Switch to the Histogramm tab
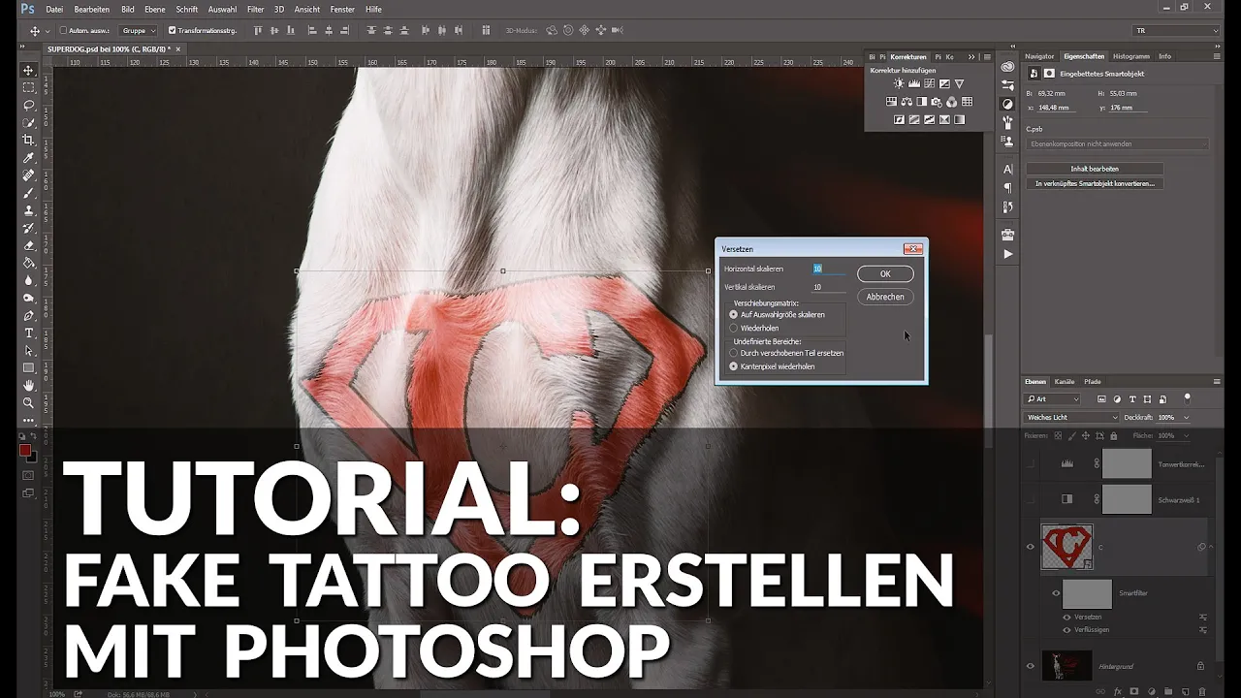 click(1131, 56)
